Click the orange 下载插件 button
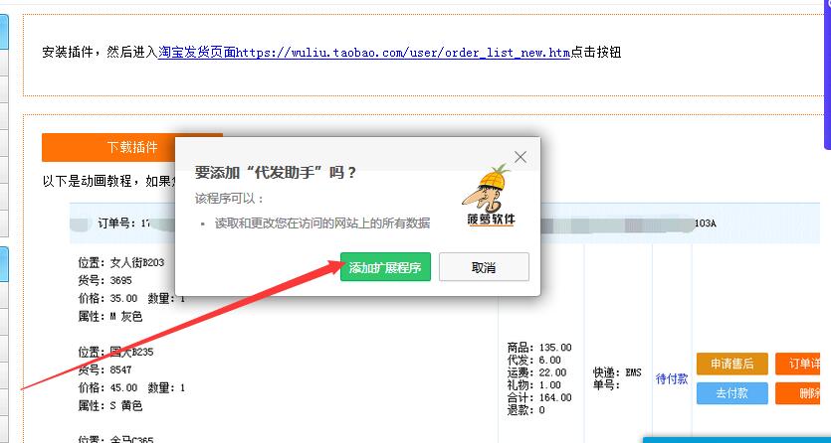The width and height of the screenshot is (831, 443). click(x=132, y=147)
